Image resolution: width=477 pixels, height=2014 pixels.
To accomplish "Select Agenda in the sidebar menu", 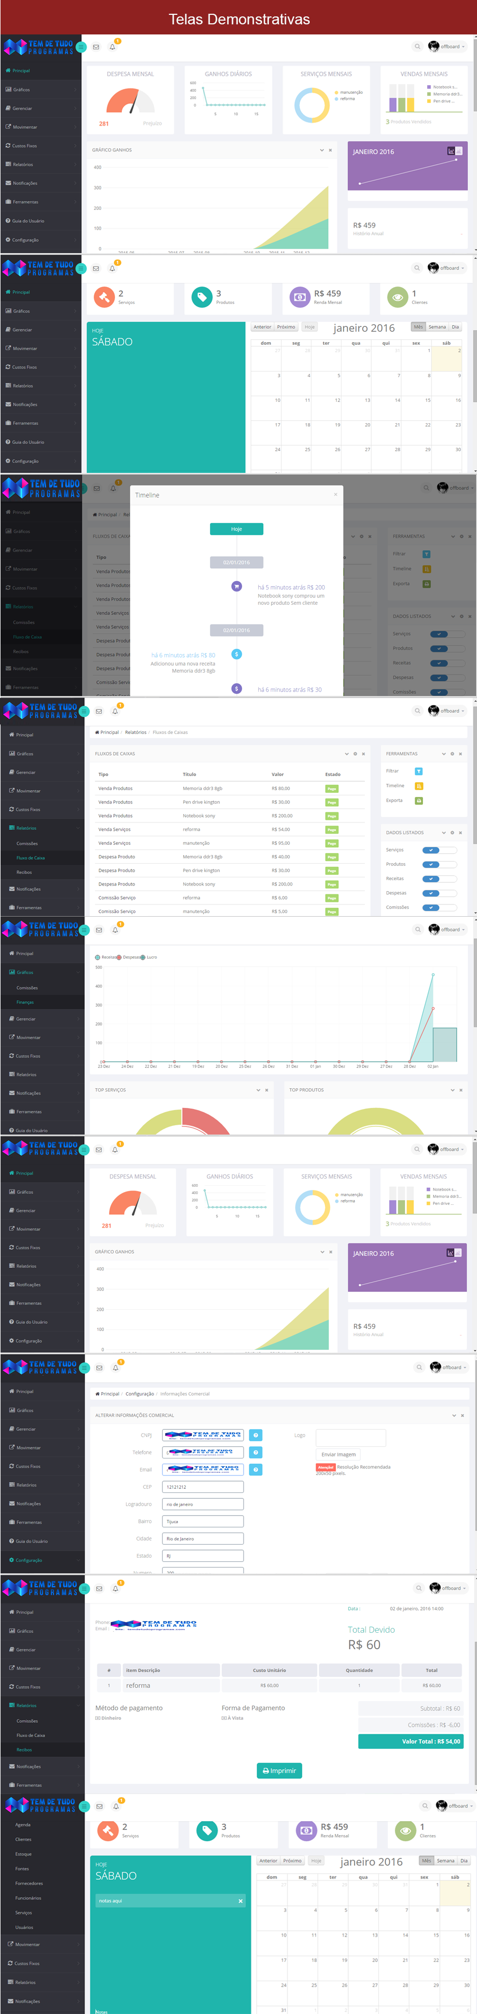I will coord(23,1825).
